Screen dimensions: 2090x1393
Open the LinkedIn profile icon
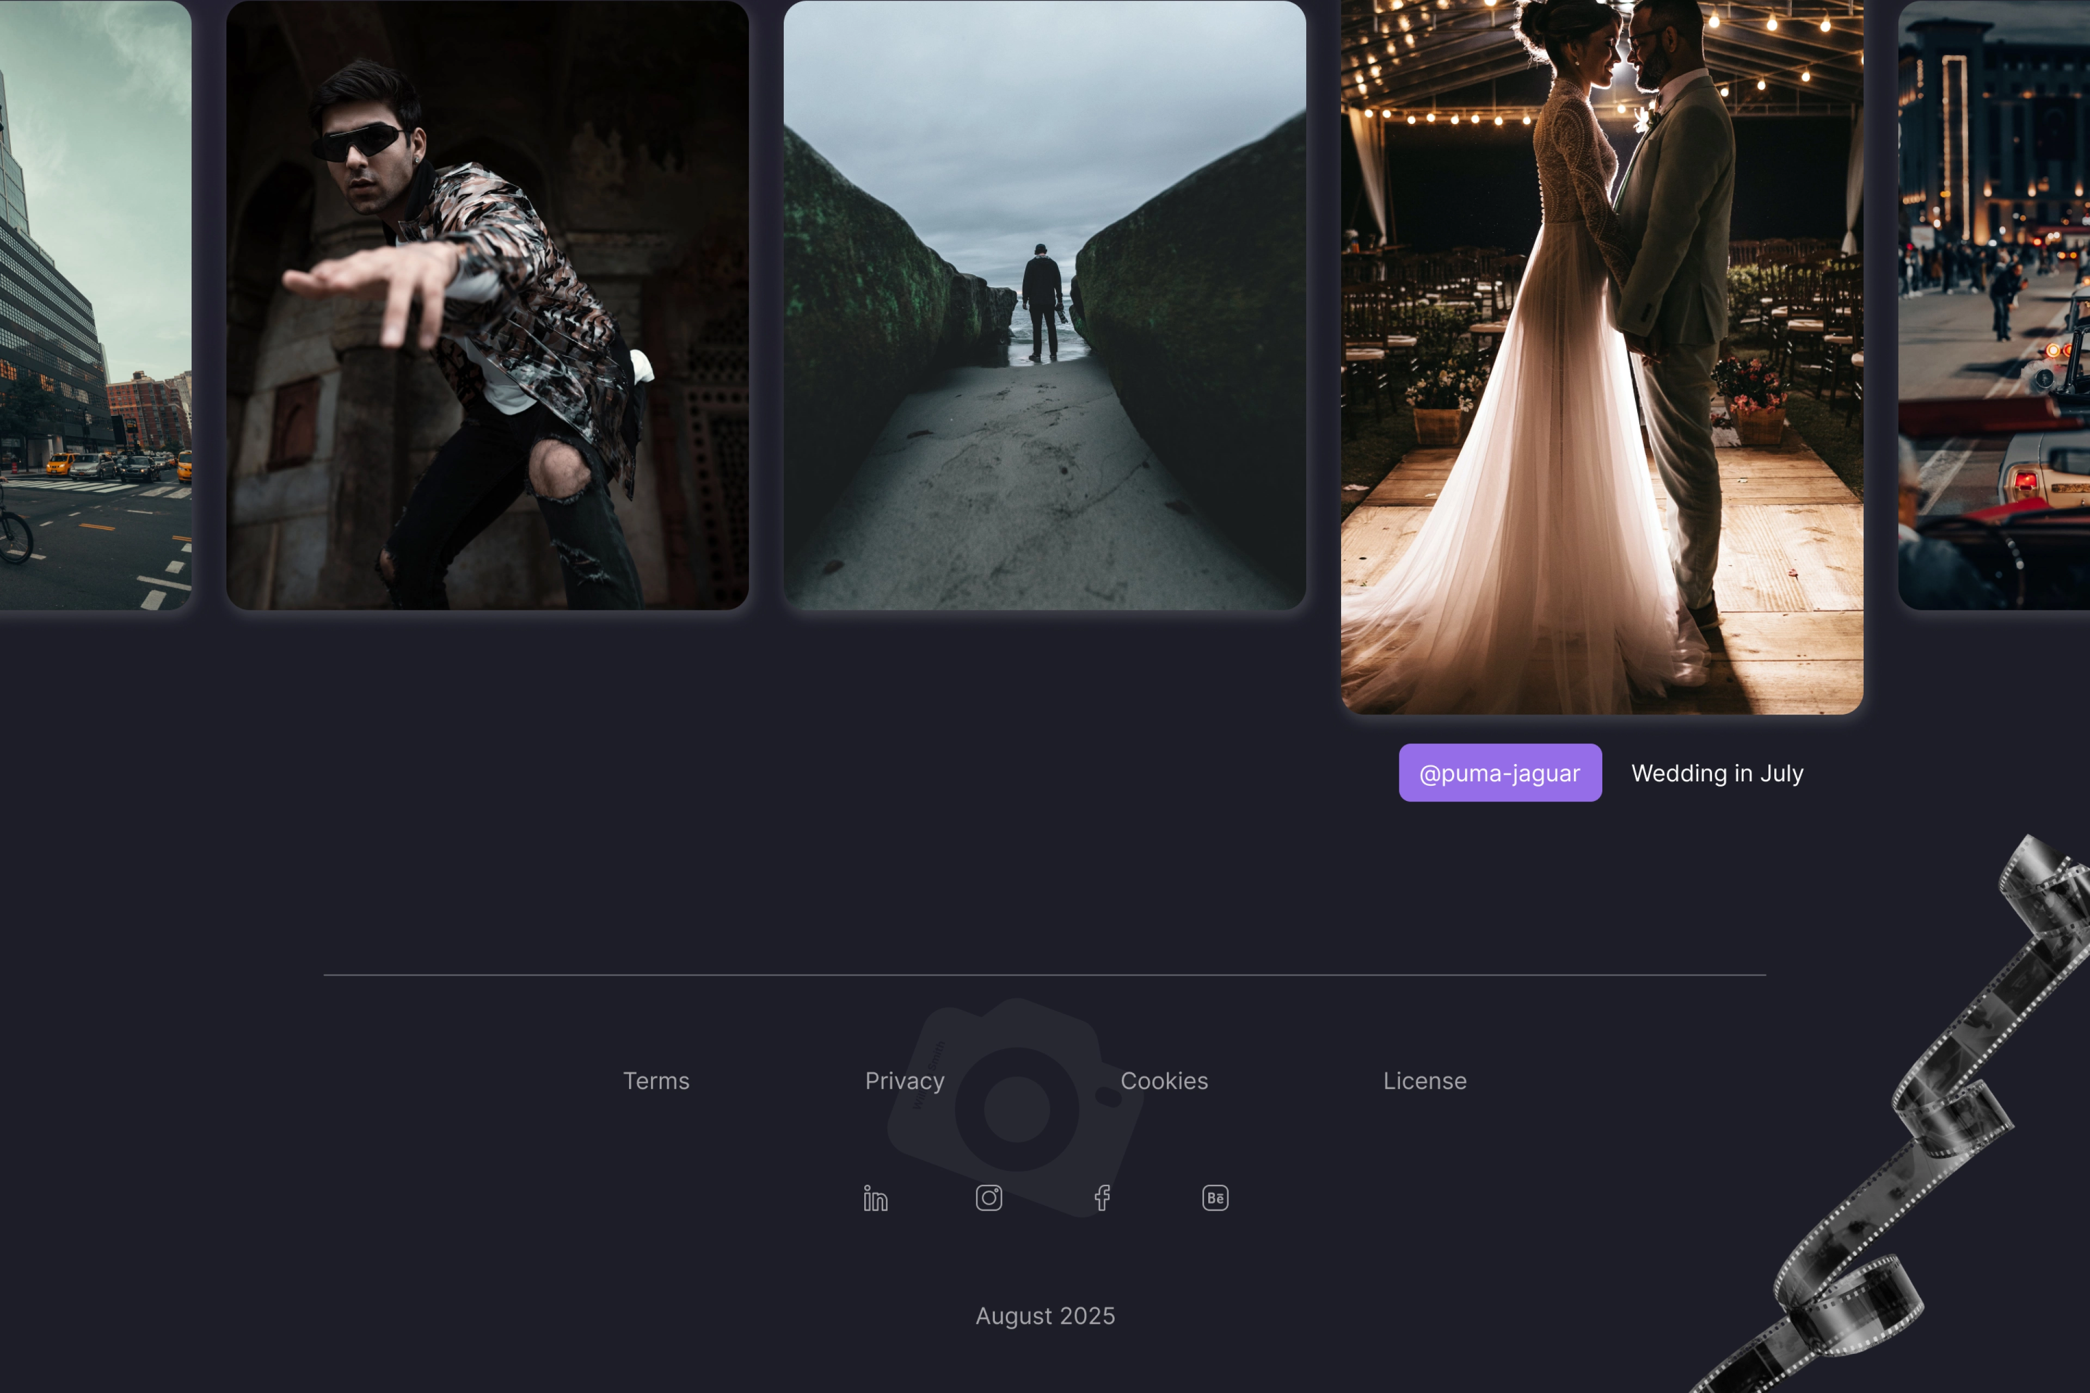point(875,1198)
